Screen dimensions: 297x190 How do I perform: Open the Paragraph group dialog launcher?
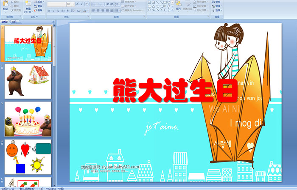point(144,17)
